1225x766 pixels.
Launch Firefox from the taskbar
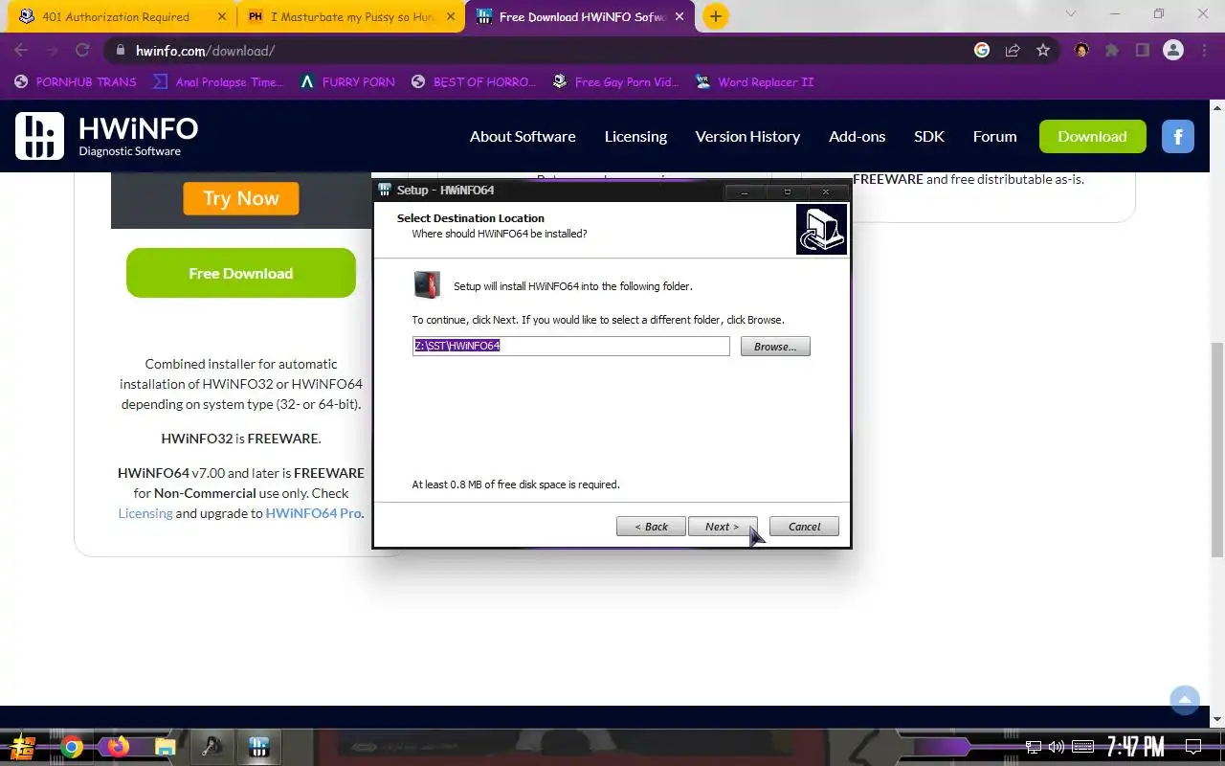(119, 747)
